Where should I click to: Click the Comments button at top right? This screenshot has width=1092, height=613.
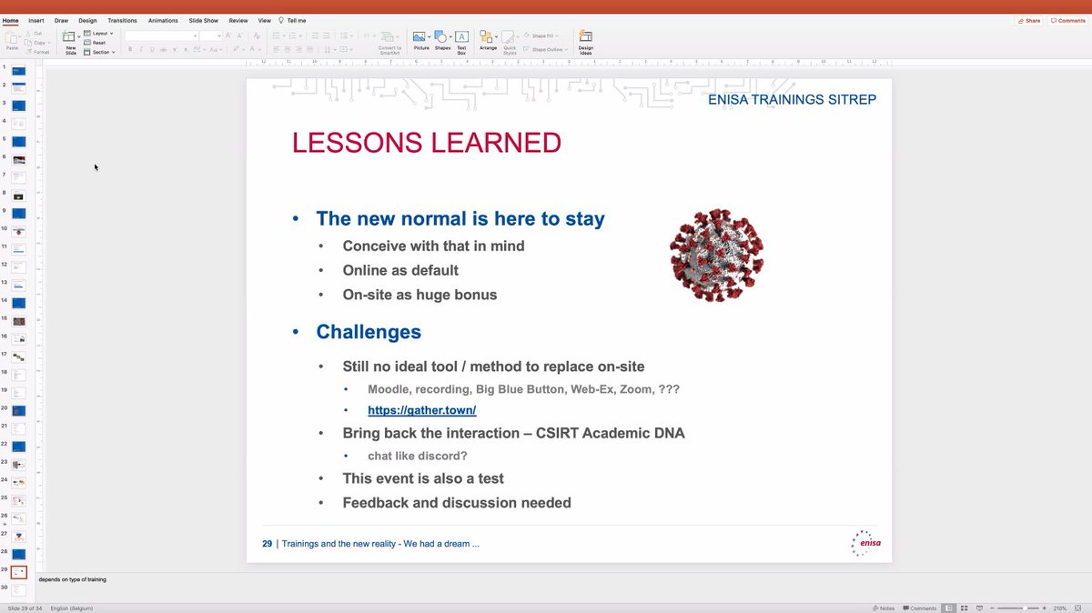tap(1067, 20)
